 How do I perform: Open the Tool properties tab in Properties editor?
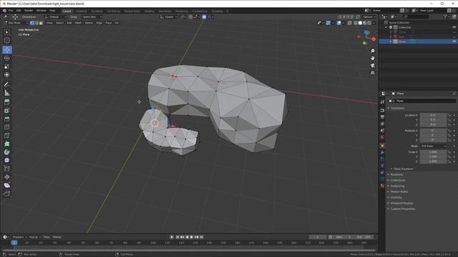[382, 102]
